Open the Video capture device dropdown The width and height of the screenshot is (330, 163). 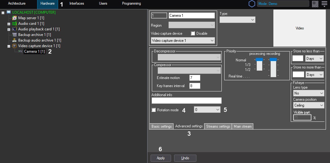pyautogui.click(x=183, y=41)
